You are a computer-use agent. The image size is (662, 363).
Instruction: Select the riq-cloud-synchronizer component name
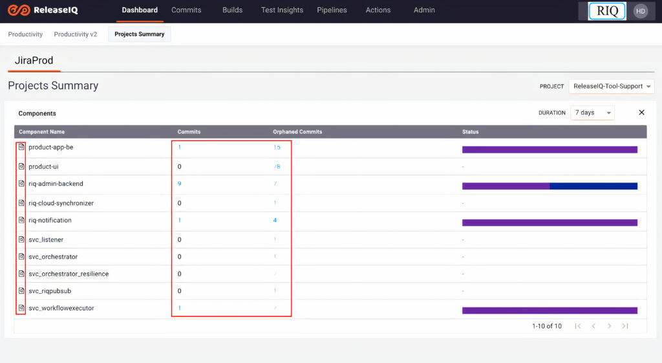tap(61, 203)
